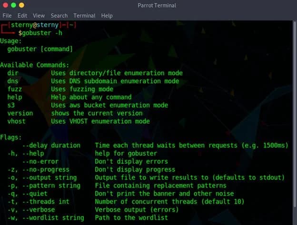Click the green window button
The width and height of the screenshot is (297, 225).
13,5
